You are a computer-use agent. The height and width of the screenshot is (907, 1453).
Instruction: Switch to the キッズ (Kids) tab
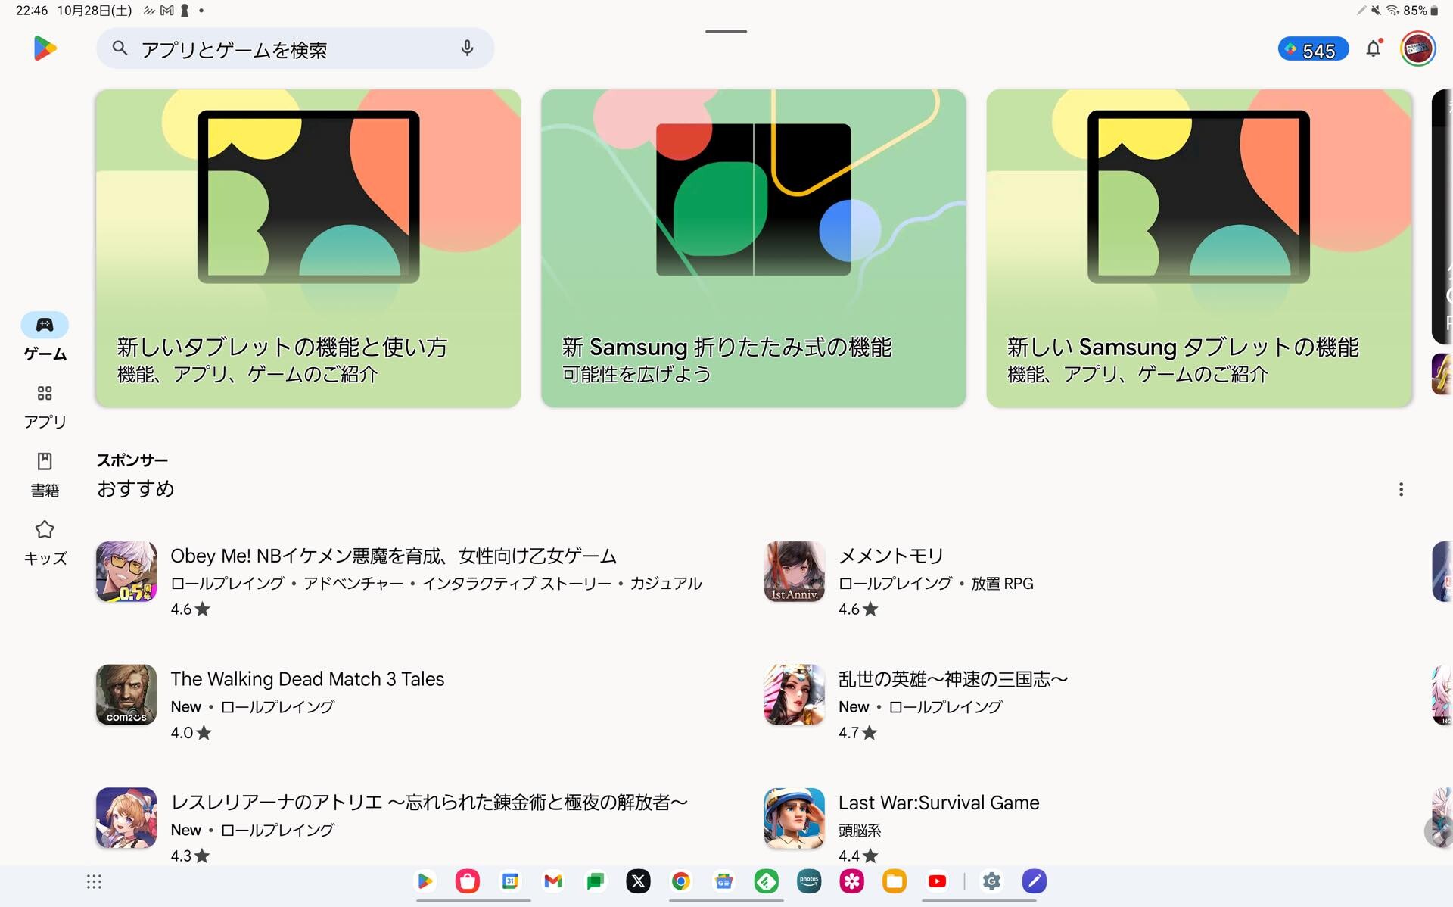pyautogui.click(x=45, y=542)
